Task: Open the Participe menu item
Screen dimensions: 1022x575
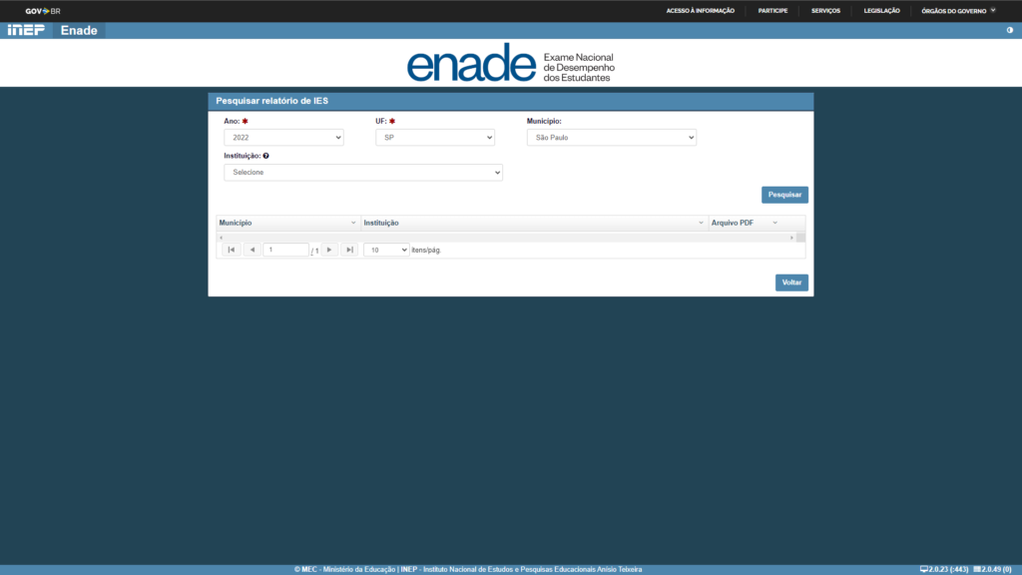Action: [x=773, y=11]
